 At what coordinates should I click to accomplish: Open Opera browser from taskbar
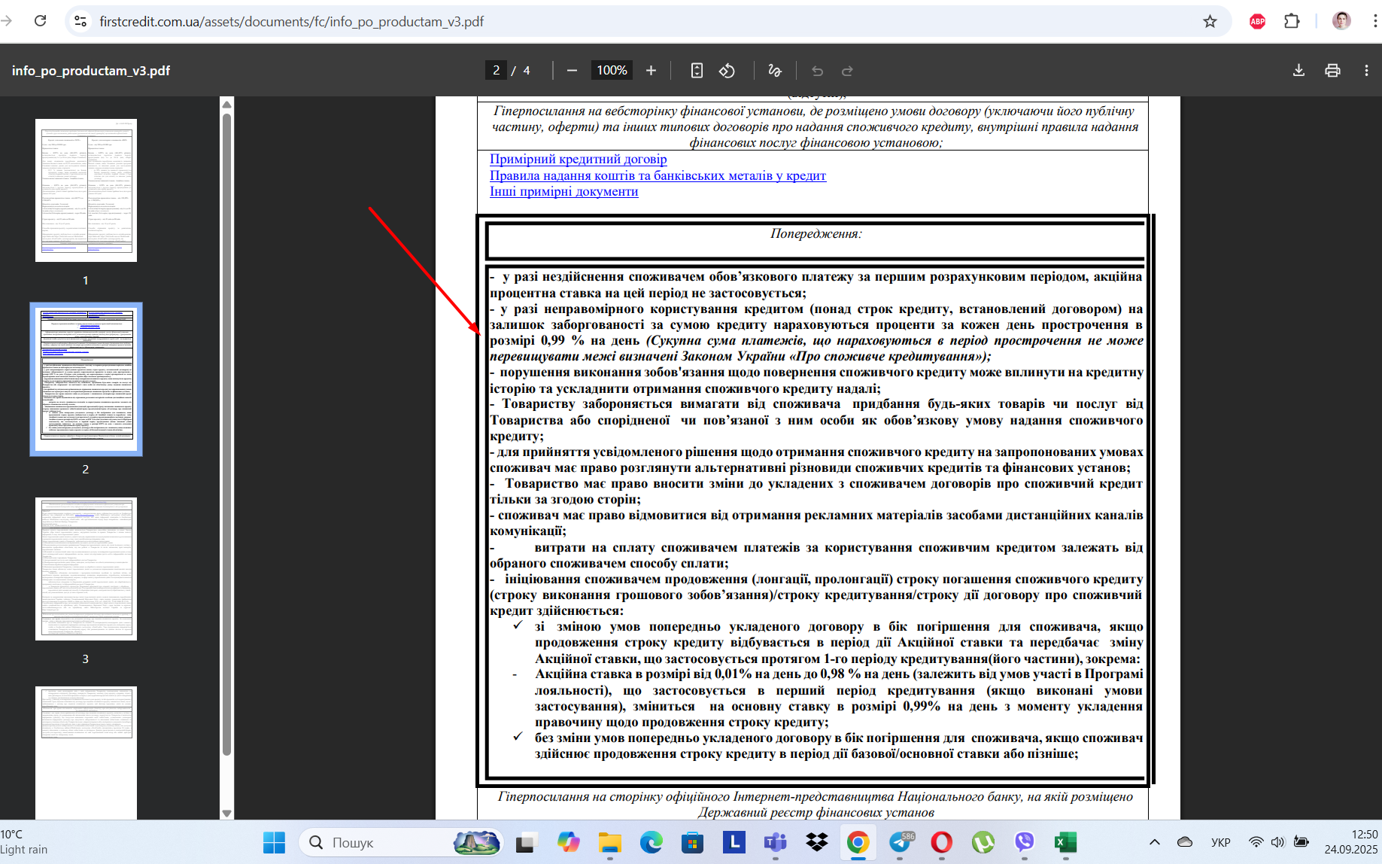click(941, 842)
